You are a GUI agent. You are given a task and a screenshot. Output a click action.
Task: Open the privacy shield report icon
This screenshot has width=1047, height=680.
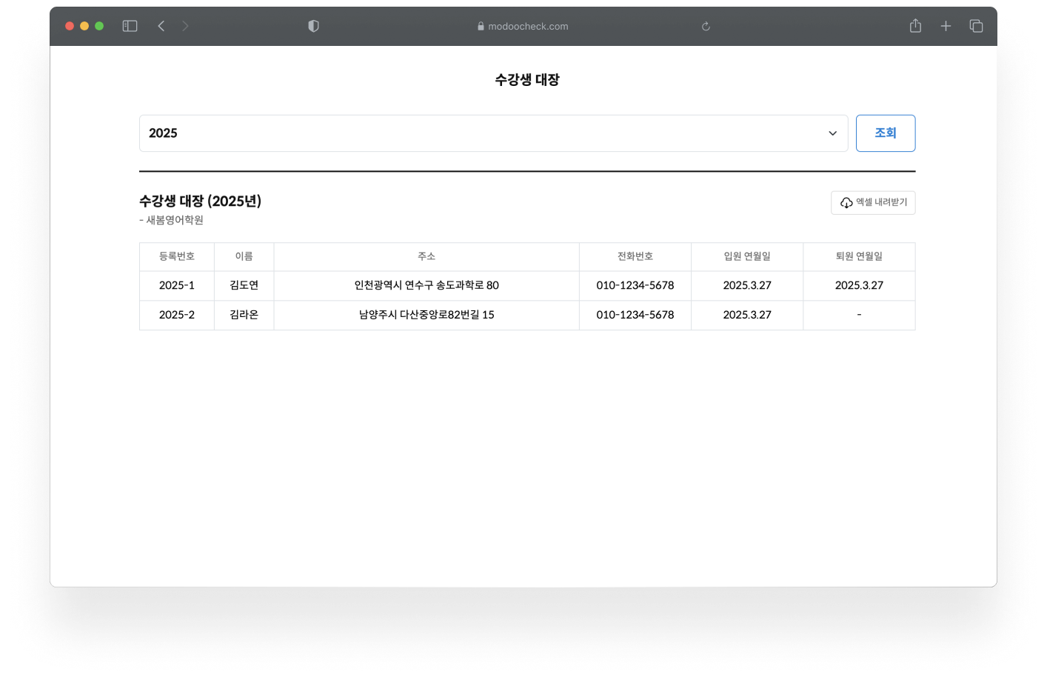(x=313, y=26)
